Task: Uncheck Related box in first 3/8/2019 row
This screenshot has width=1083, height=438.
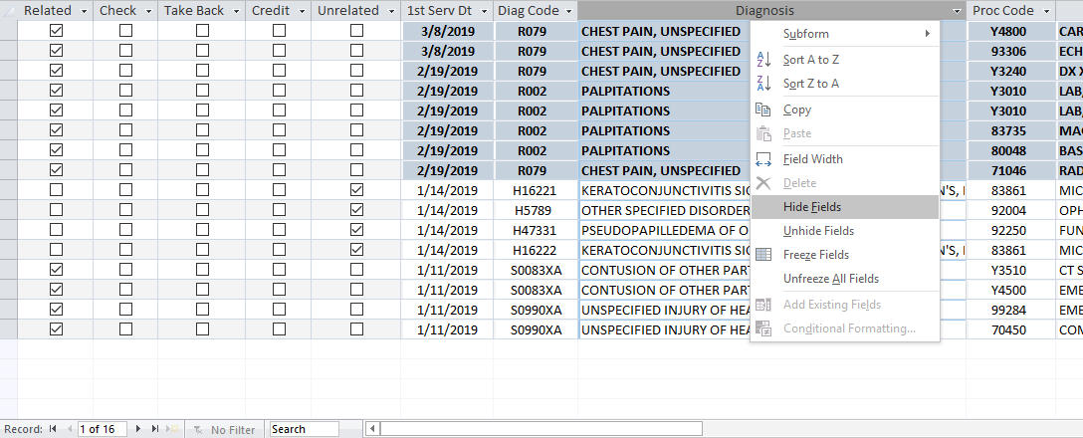Action: pos(56,31)
